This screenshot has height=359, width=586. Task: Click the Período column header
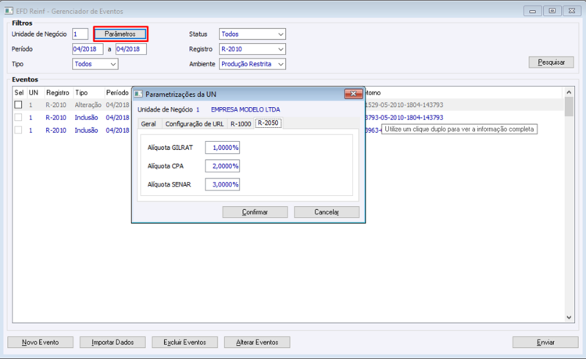point(117,93)
